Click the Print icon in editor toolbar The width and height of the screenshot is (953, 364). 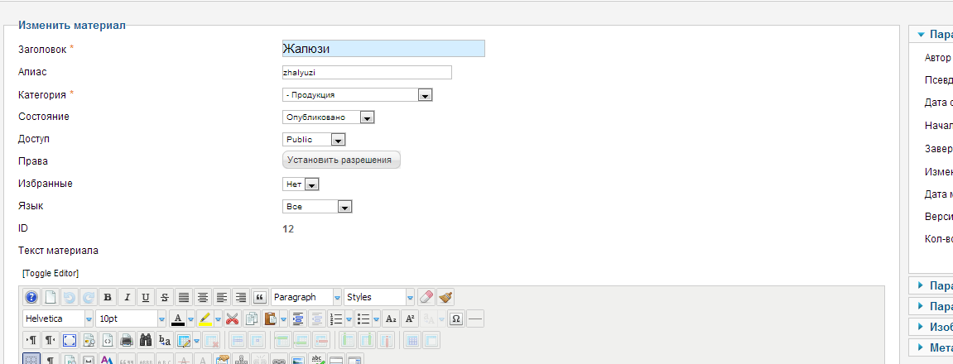pos(126,340)
